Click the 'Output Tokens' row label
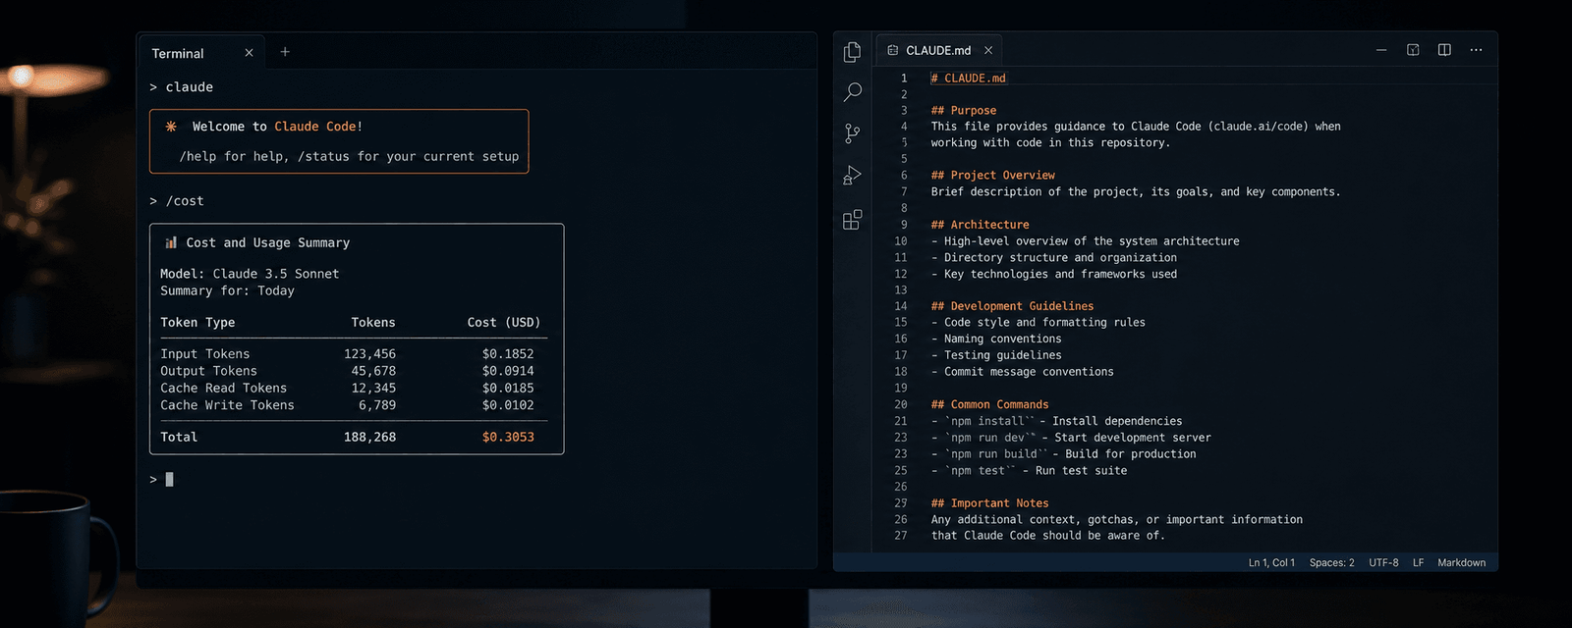 click(x=208, y=371)
